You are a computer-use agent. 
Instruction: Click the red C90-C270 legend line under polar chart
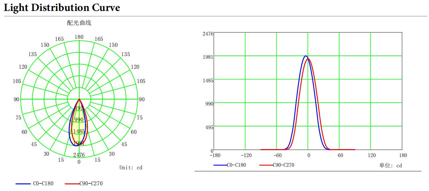[x=72, y=184]
